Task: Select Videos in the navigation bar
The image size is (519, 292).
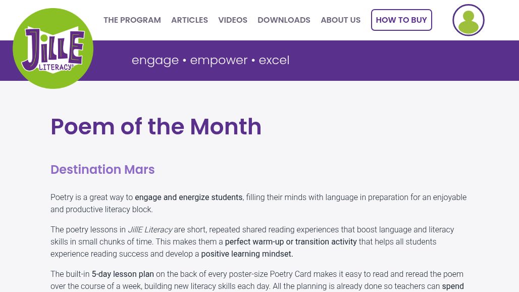Action: pyautogui.click(x=233, y=20)
